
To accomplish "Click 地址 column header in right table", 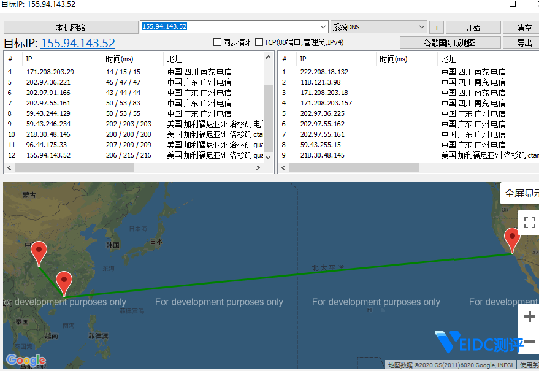I will (449, 59).
